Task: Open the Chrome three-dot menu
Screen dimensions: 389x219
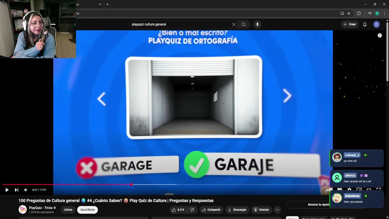Action: (x=384, y=13)
